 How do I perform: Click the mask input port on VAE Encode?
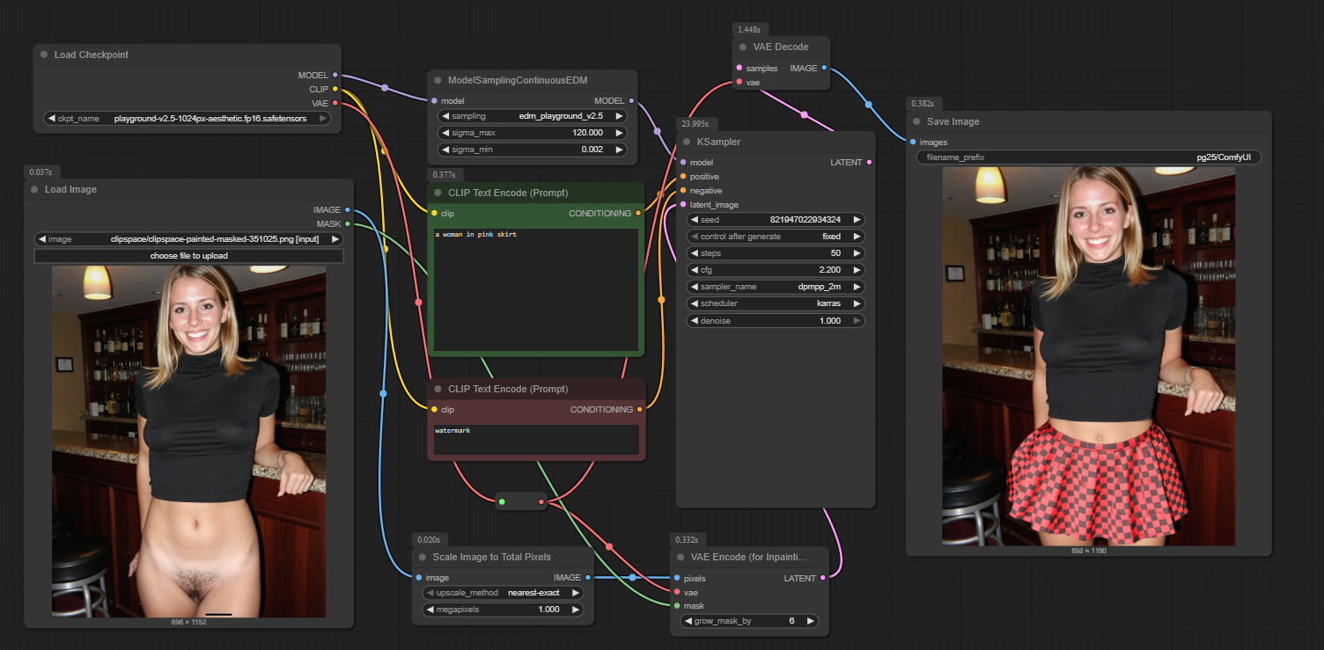(677, 606)
